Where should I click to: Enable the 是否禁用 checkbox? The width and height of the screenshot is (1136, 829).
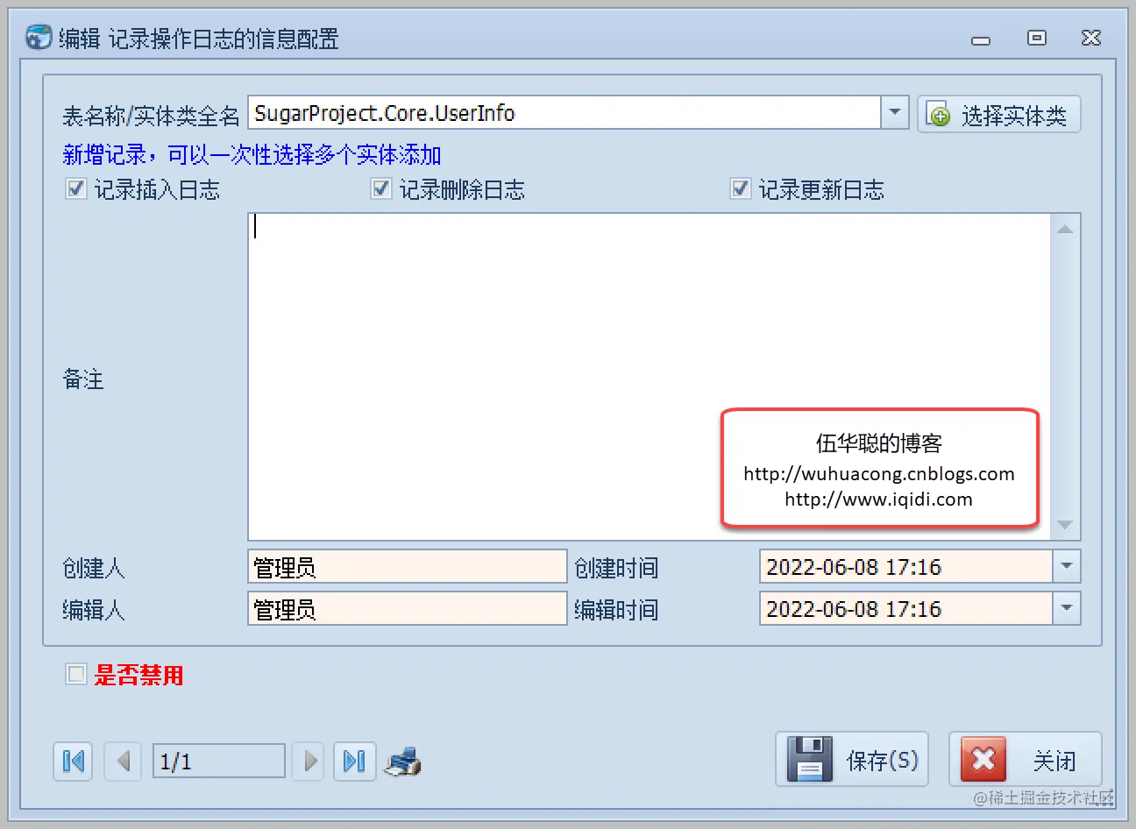[x=76, y=674]
